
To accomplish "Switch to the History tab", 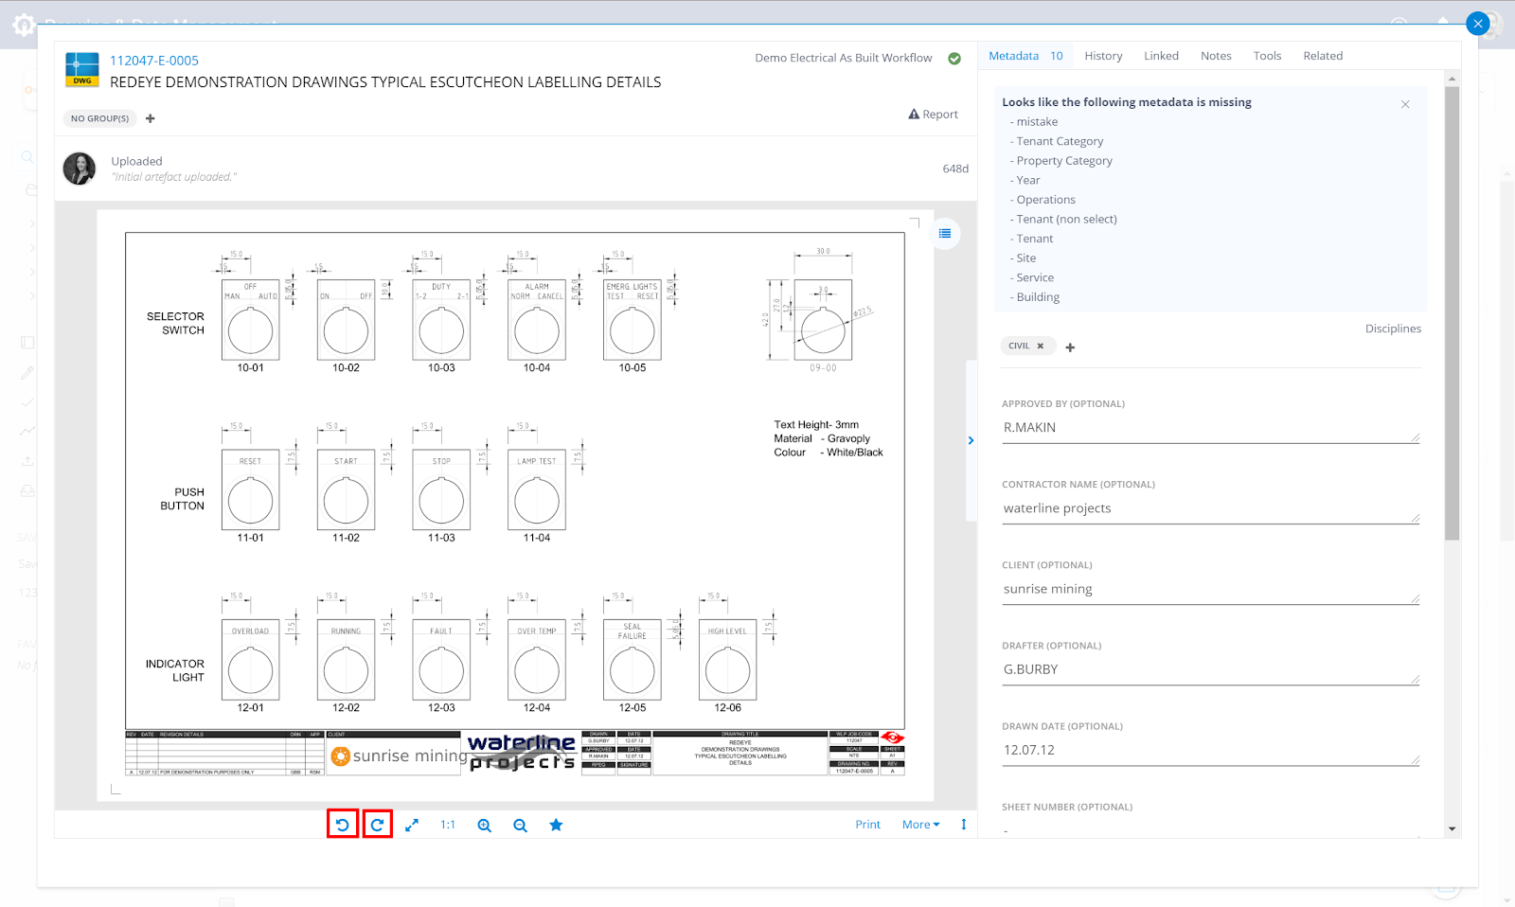I will tap(1103, 56).
